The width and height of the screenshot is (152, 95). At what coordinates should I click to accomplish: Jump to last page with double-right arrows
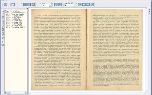point(92,5)
